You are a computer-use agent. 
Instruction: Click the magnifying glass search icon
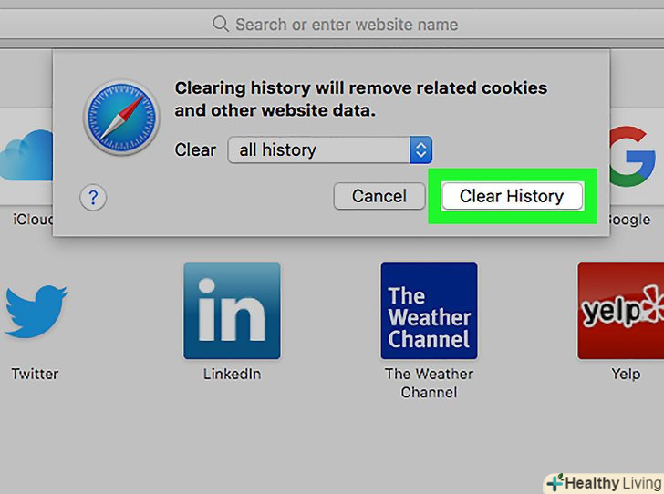[x=221, y=24]
